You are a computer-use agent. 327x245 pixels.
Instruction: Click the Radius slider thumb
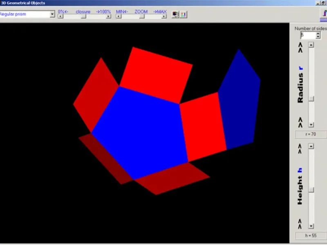(311, 98)
